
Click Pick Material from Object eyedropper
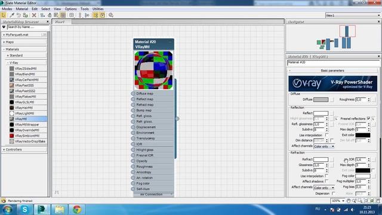coord(12,15)
